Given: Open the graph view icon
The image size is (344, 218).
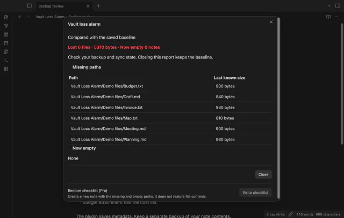Looking at the screenshot, I should click(6, 26).
